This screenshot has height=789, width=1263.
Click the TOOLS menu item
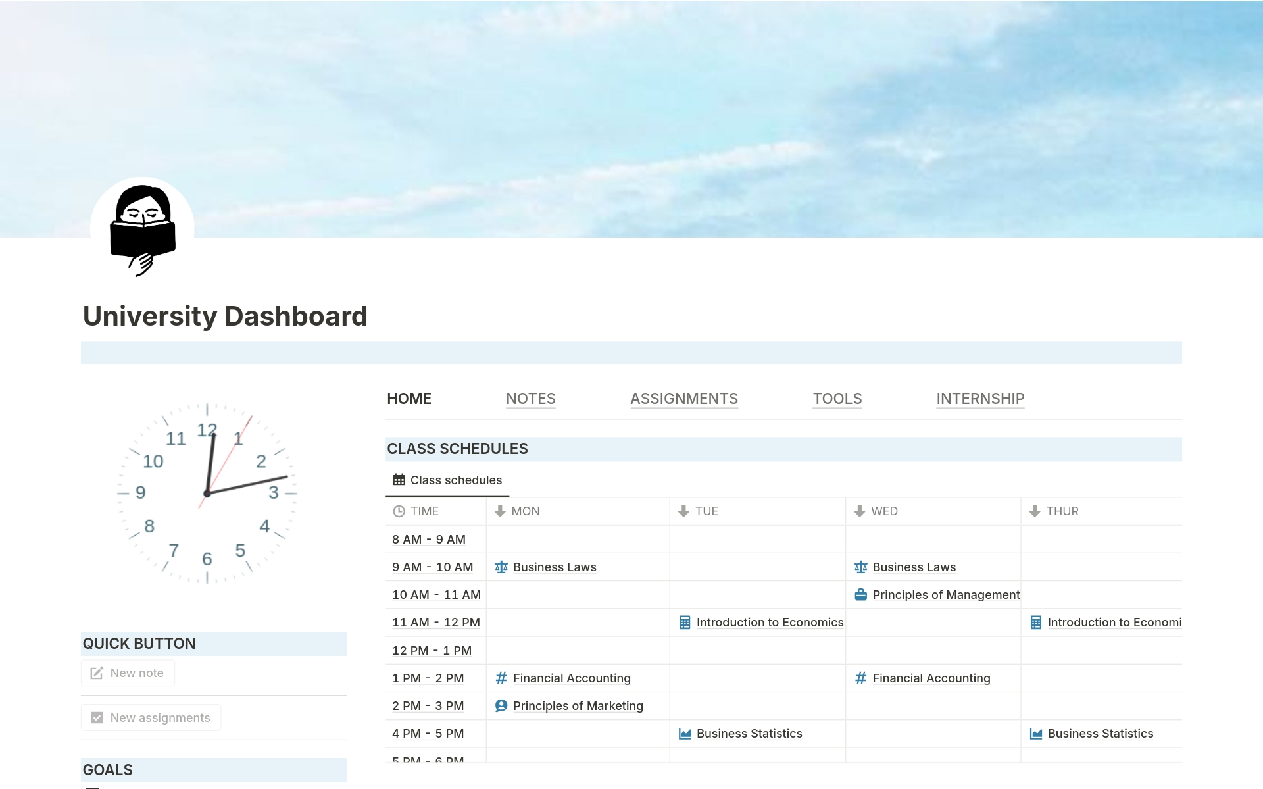[836, 397]
